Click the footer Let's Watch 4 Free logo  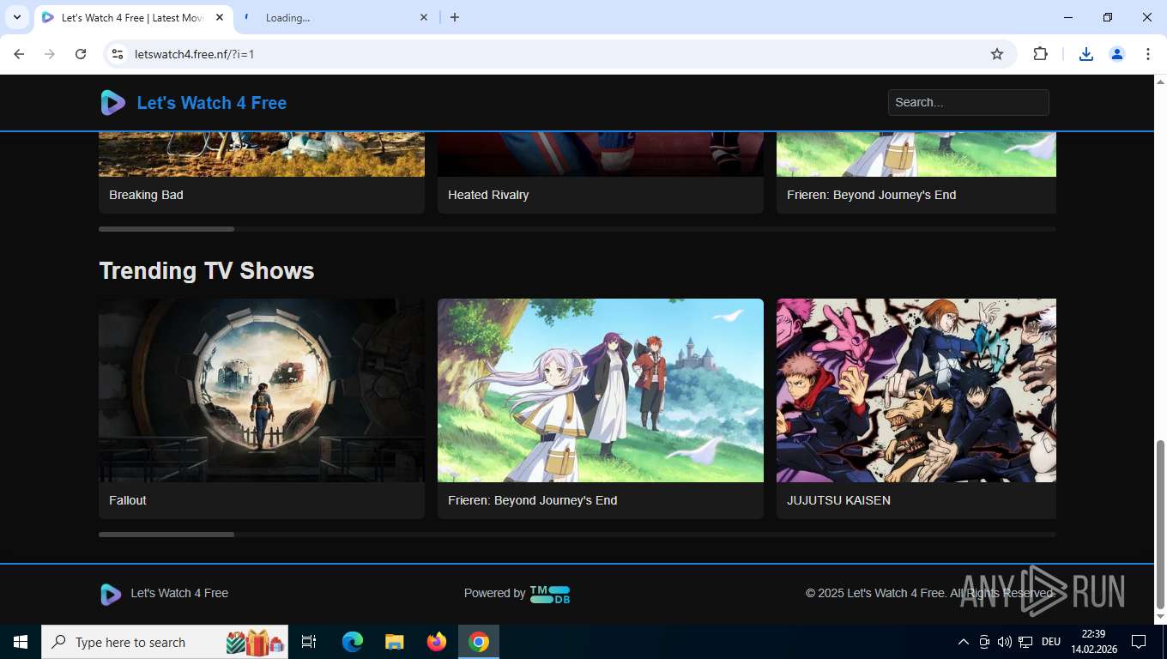[111, 594]
